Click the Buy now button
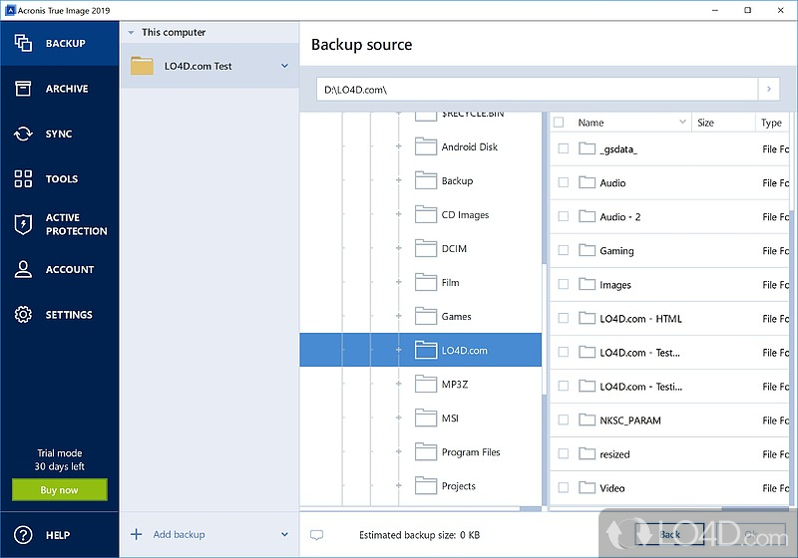 click(59, 490)
